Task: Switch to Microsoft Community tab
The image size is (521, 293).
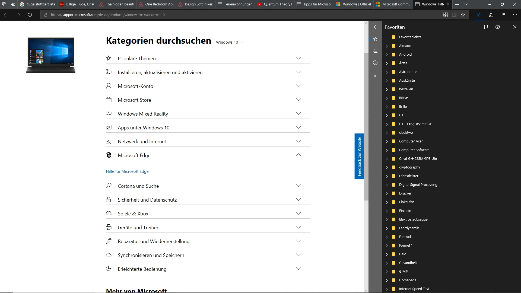Action: pos(393,4)
